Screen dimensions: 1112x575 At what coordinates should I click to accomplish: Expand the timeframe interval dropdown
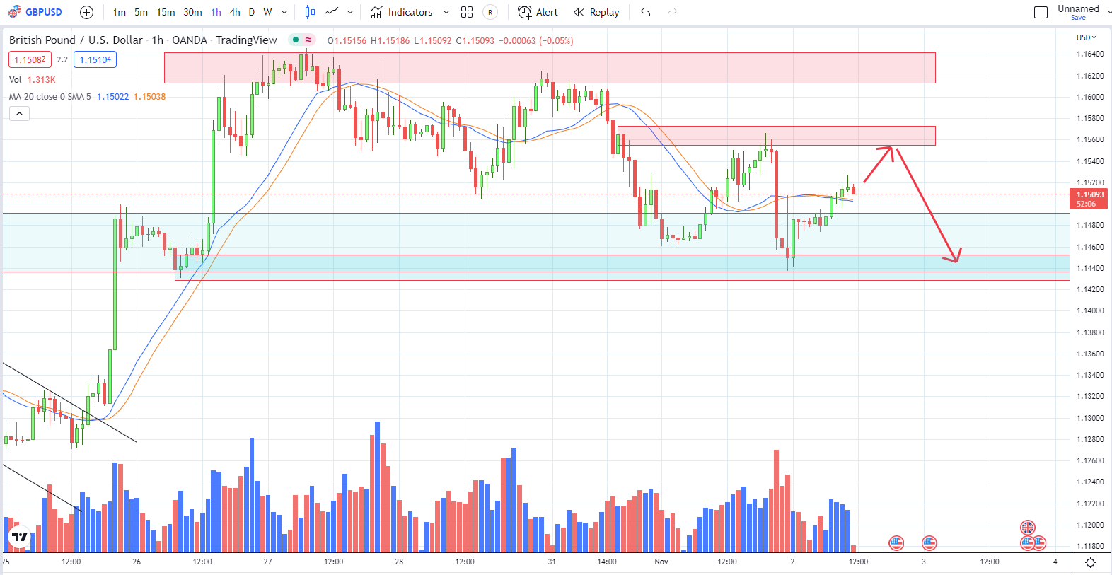click(284, 12)
